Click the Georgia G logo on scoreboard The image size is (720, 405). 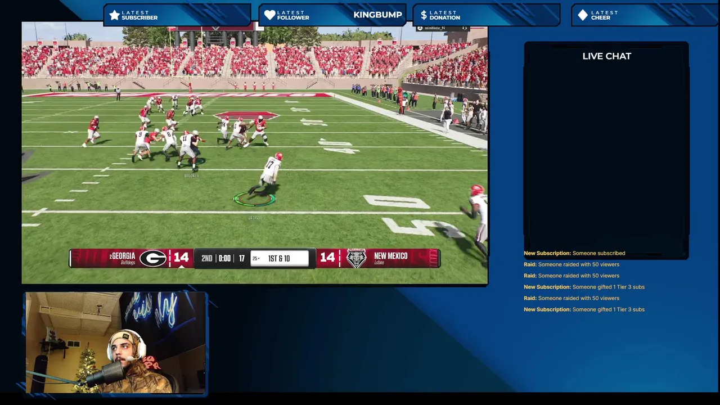[152, 258]
